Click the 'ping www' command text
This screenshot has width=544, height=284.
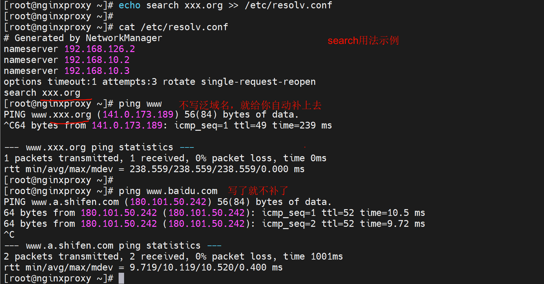click(x=140, y=104)
